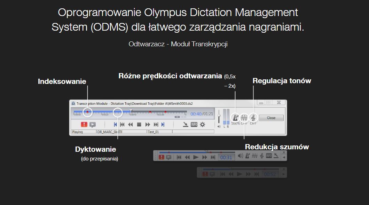Click the Close button in Transcription Module
The image size is (369, 205).
pyautogui.click(x=271, y=118)
